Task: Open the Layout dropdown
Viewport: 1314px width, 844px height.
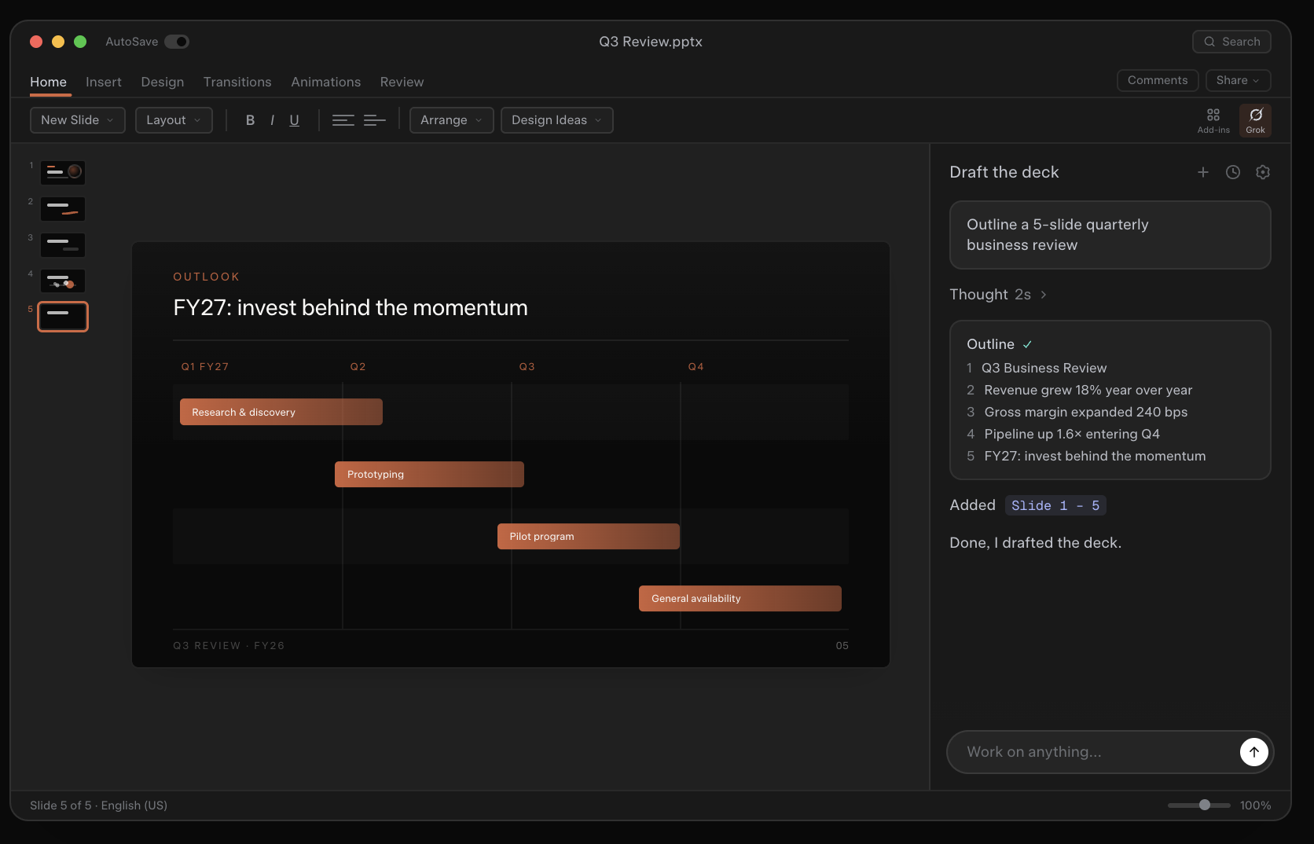Action: 174,120
